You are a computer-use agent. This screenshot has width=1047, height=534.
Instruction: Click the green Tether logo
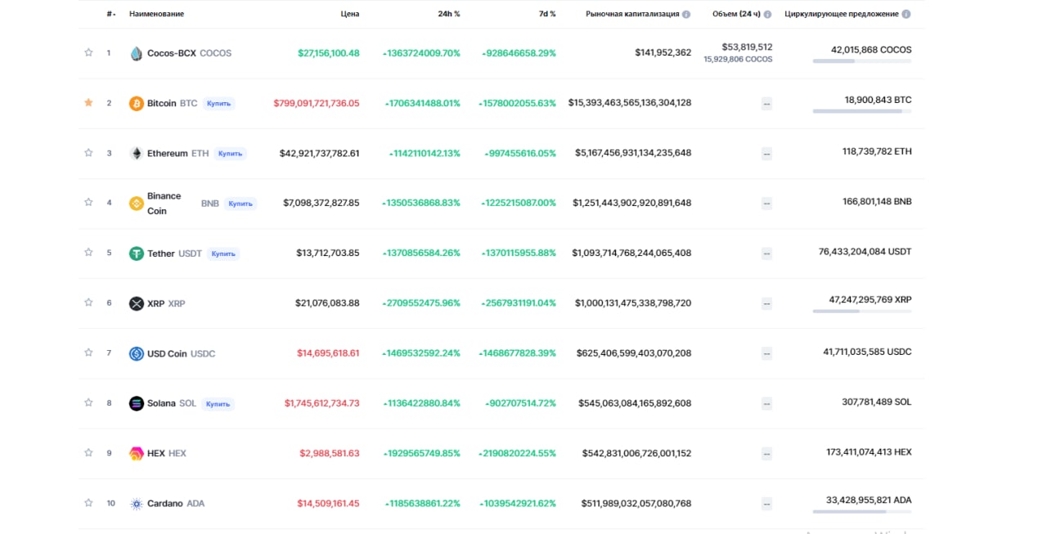[x=137, y=254]
